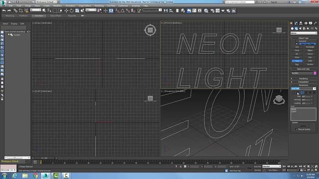Image resolution: width=319 pixels, height=179 pixels.
Task: Select the Select and Move tool
Action: click(66, 10)
